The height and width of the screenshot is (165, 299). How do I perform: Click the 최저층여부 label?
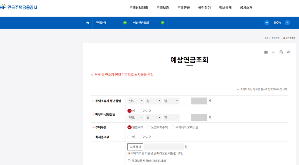(102, 137)
